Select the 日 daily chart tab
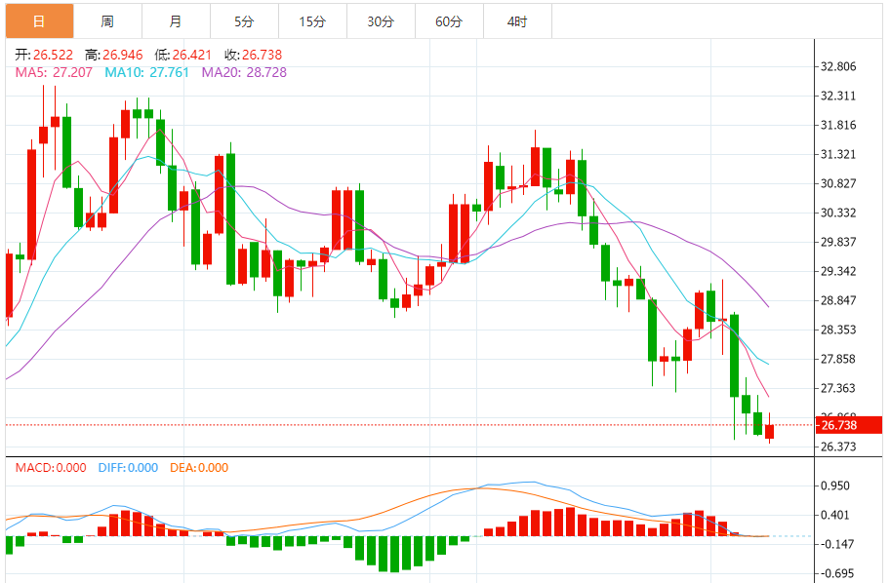Image resolution: width=890 pixels, height=583 pixels. pos(40,21)
